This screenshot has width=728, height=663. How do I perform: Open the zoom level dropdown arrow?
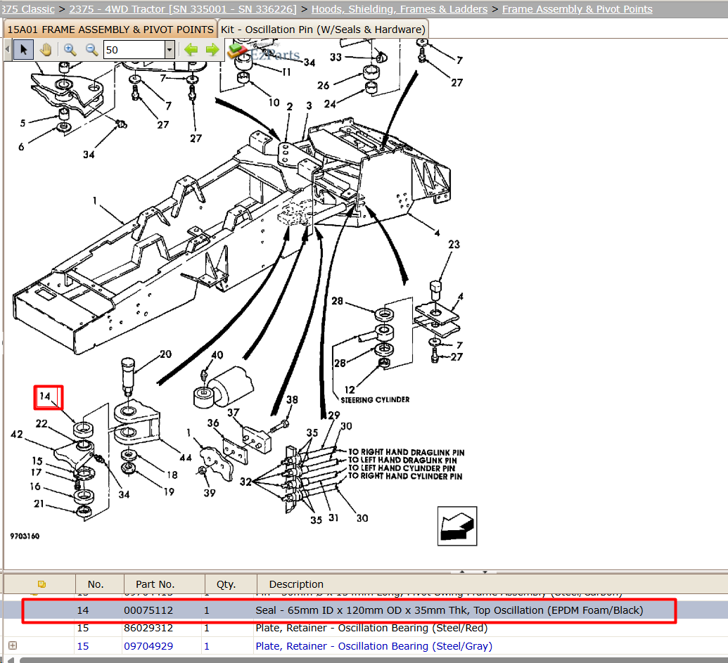tap(170, 50)
